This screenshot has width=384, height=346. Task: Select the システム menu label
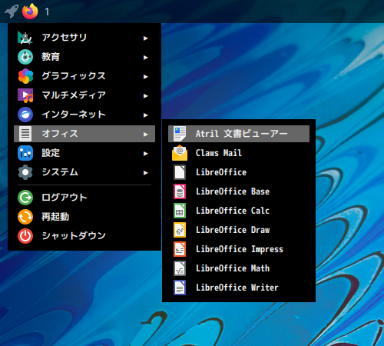coord(60,172)
